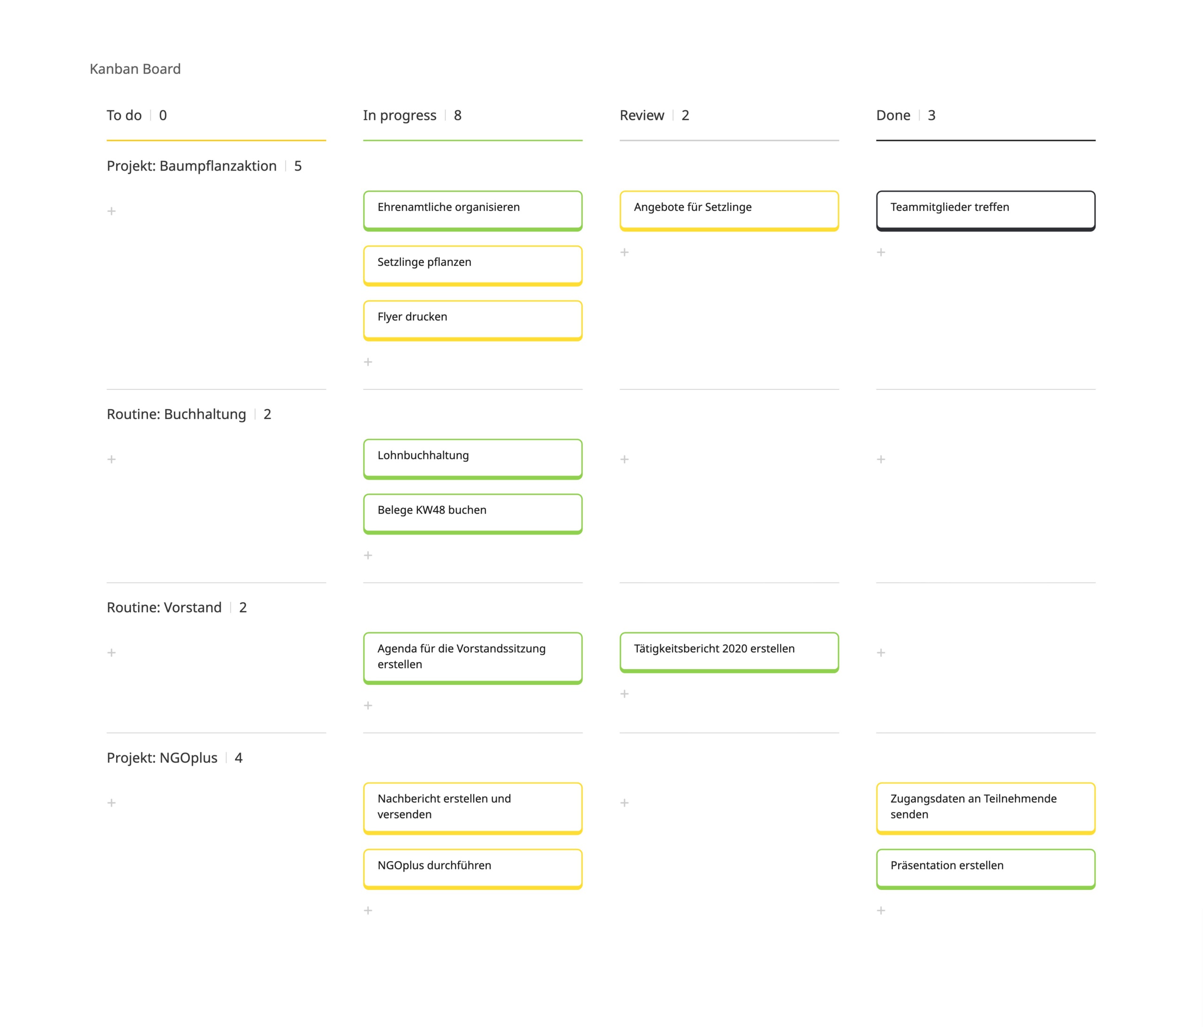The height and width of the screenshot is (1027, 1203).
Task: Select the Review column header
Action: click(641, 116)
